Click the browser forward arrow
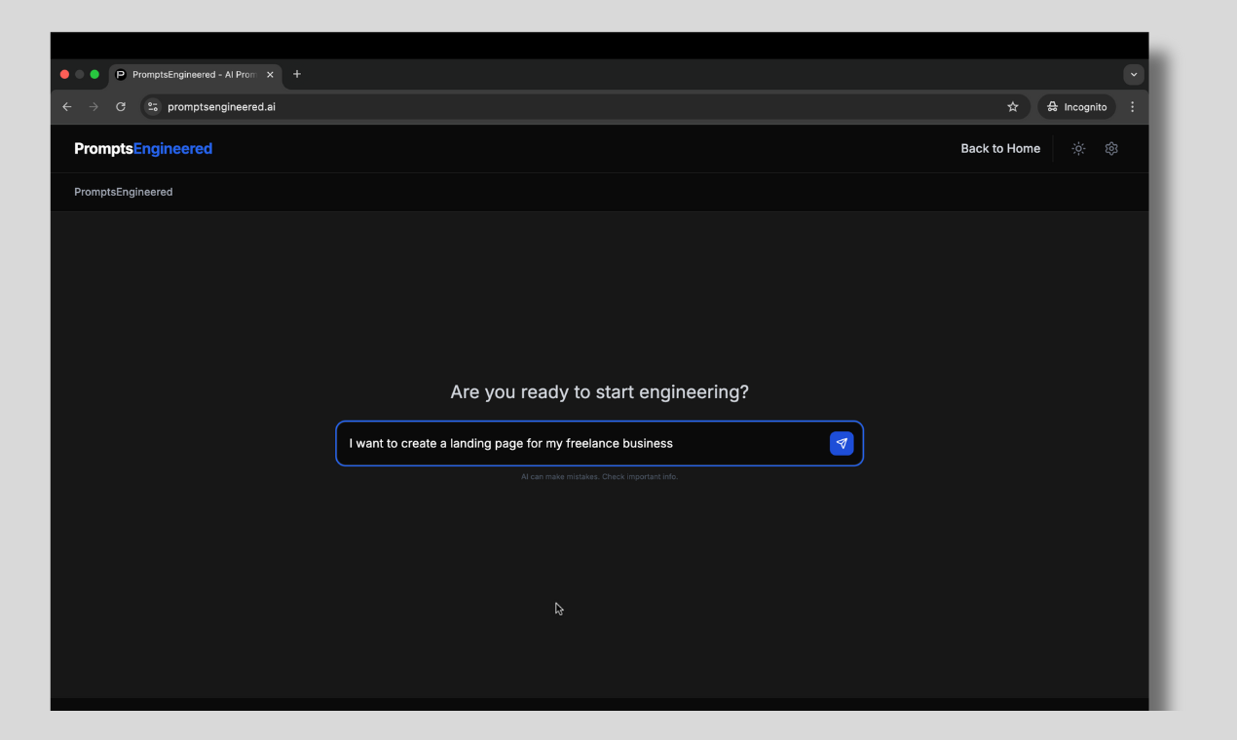This screenshot has height=740, width=1237. [94, 107]
